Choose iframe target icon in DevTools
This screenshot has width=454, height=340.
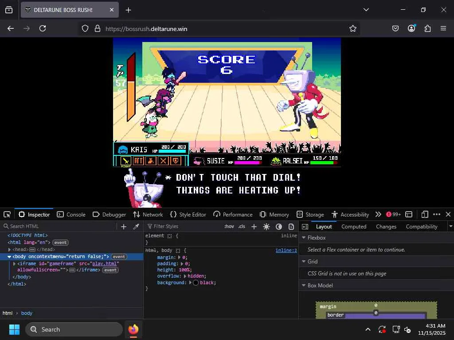tap(409, 214)
